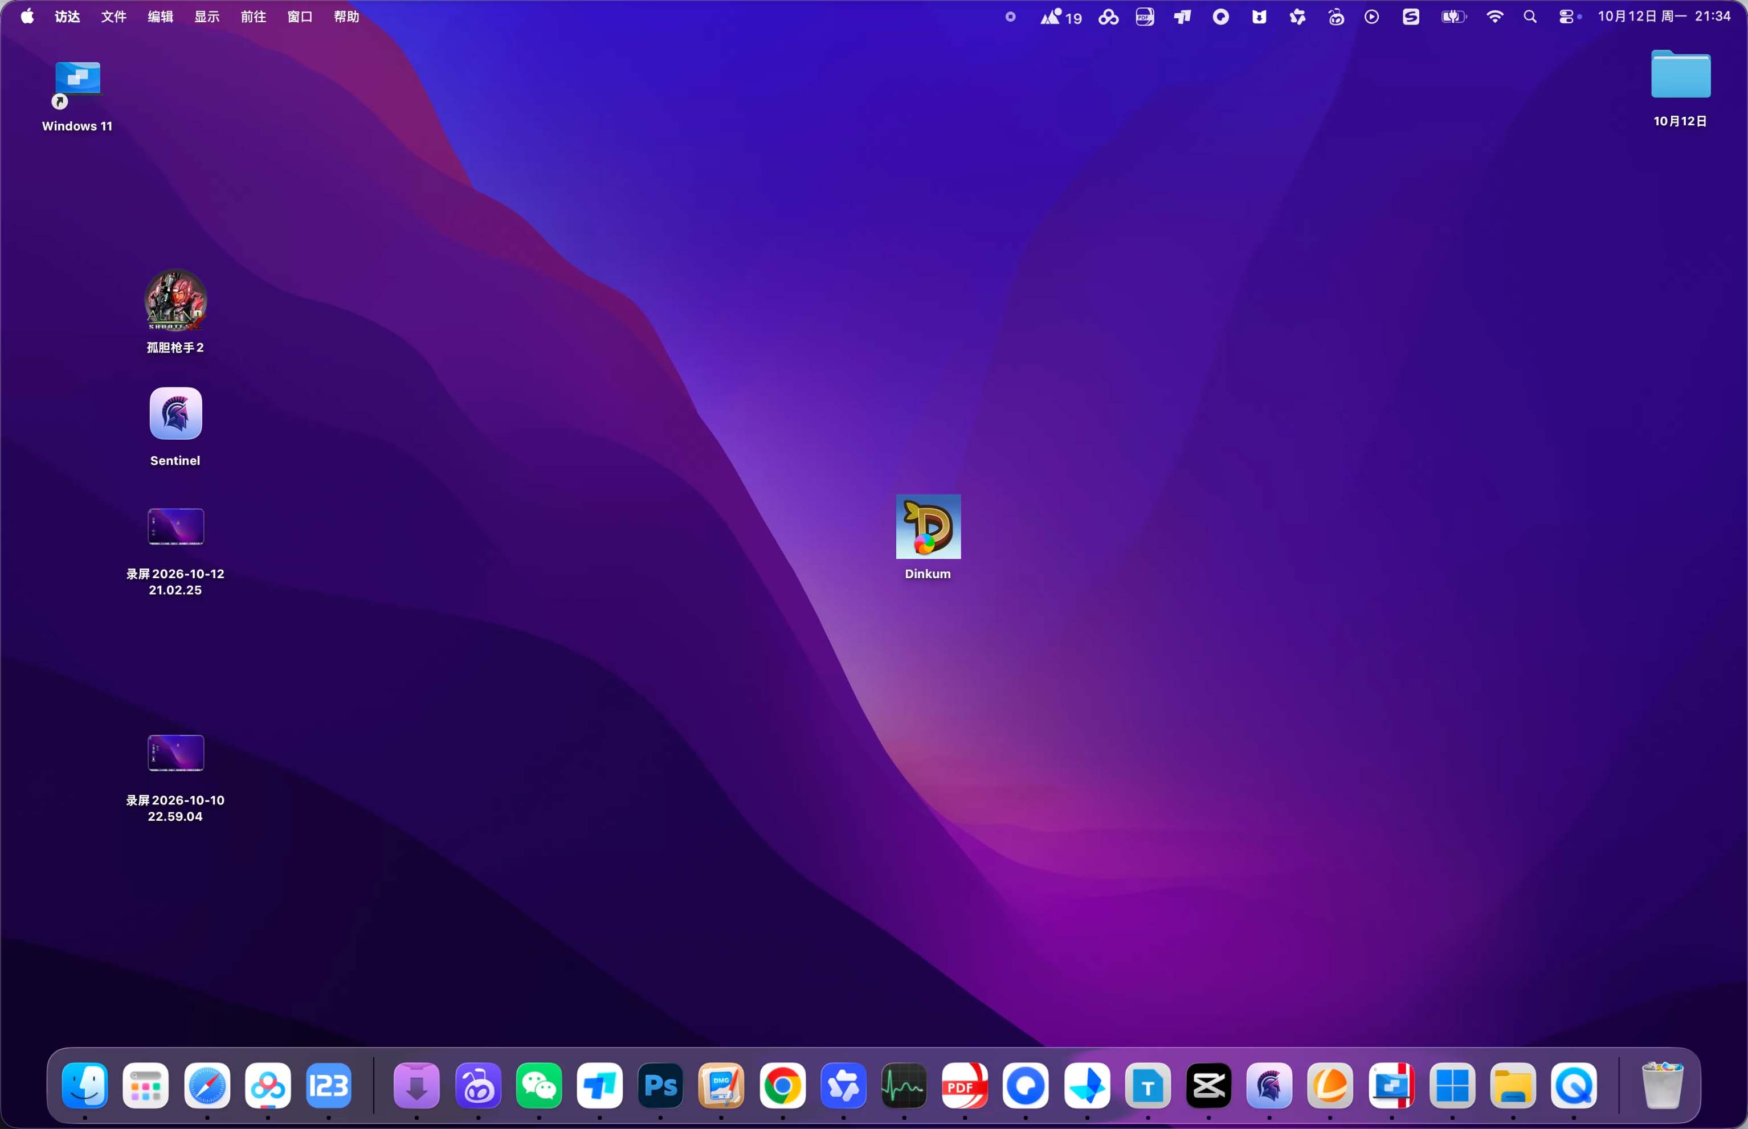
Task: Open the 前往 menu
Action: [253, 16]
